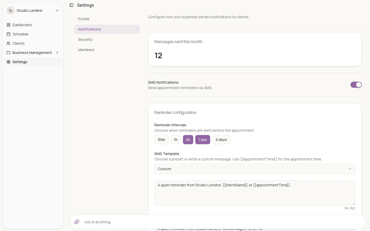Deselect the 1 day reminder interval
Screen dimensions: 370x231
[x=203, y=140]
